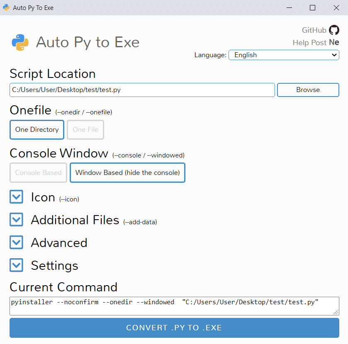Select the One File option
The image size is (348, 344).
pos(85,130)
